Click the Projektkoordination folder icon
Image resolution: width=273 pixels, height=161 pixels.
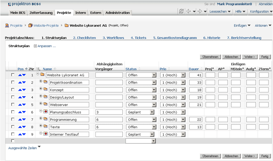tap(45, 82)
